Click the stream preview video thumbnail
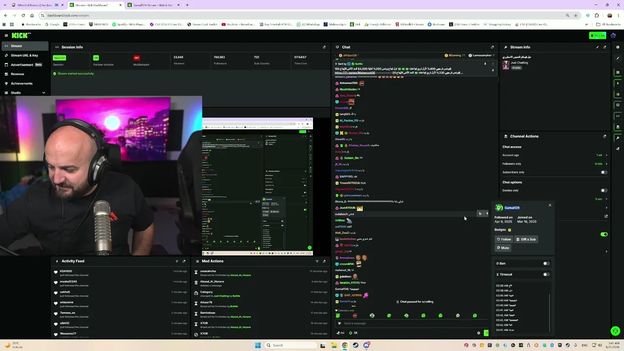Image resolution: width=624 pixels, height=351 pixels. click(257, 187)
